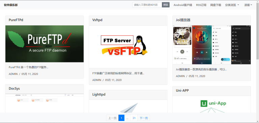Open the Vsftpd card title

pyautogui.click(x=97, y=20)
